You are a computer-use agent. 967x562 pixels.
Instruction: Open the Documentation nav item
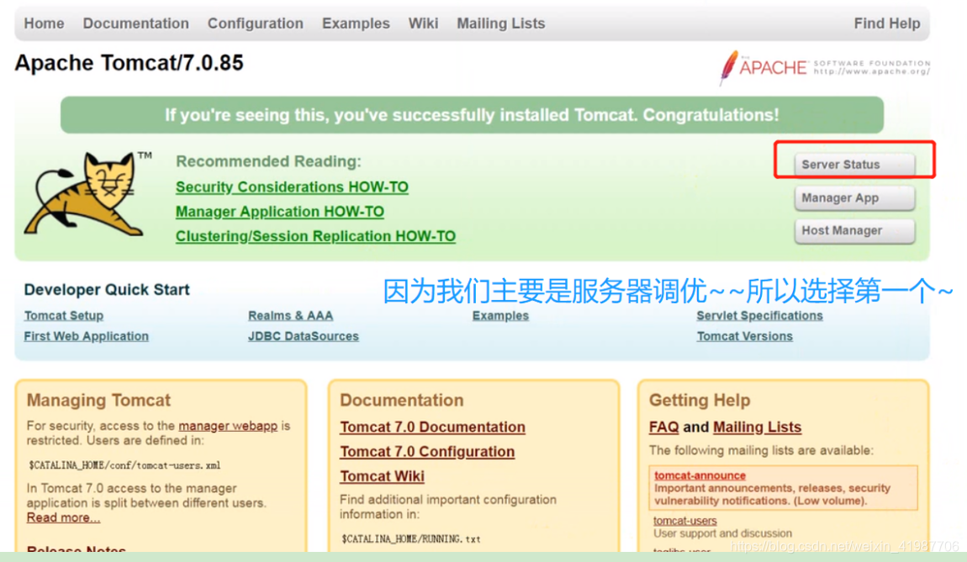pyautogui.click(x=135, y=24)
